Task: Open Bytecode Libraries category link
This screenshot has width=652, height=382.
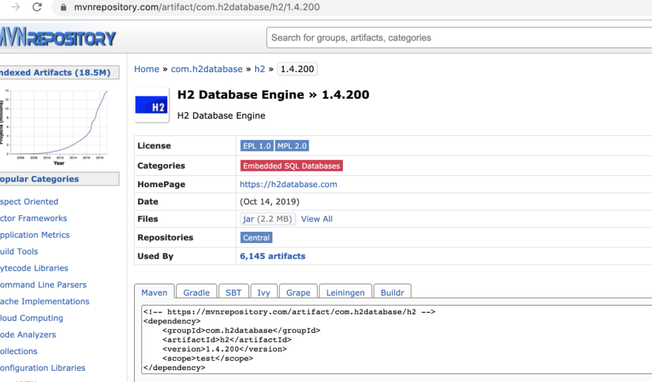Action: pos(34,268)
